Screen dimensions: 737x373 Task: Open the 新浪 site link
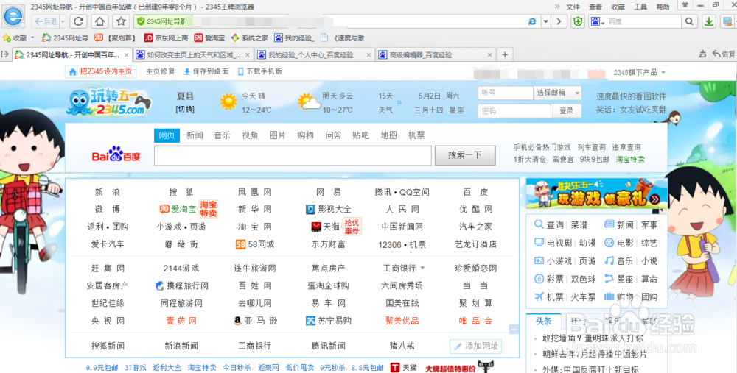[x=108, y=192]
